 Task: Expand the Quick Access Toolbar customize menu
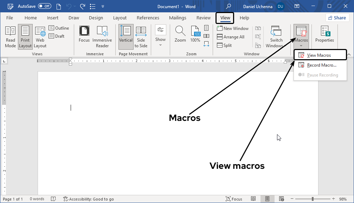pos(103,6)
